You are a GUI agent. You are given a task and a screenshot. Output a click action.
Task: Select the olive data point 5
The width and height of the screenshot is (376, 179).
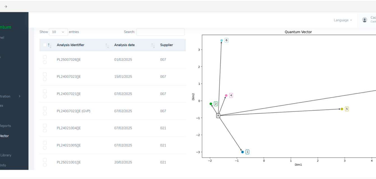click(x=342, y=109)
